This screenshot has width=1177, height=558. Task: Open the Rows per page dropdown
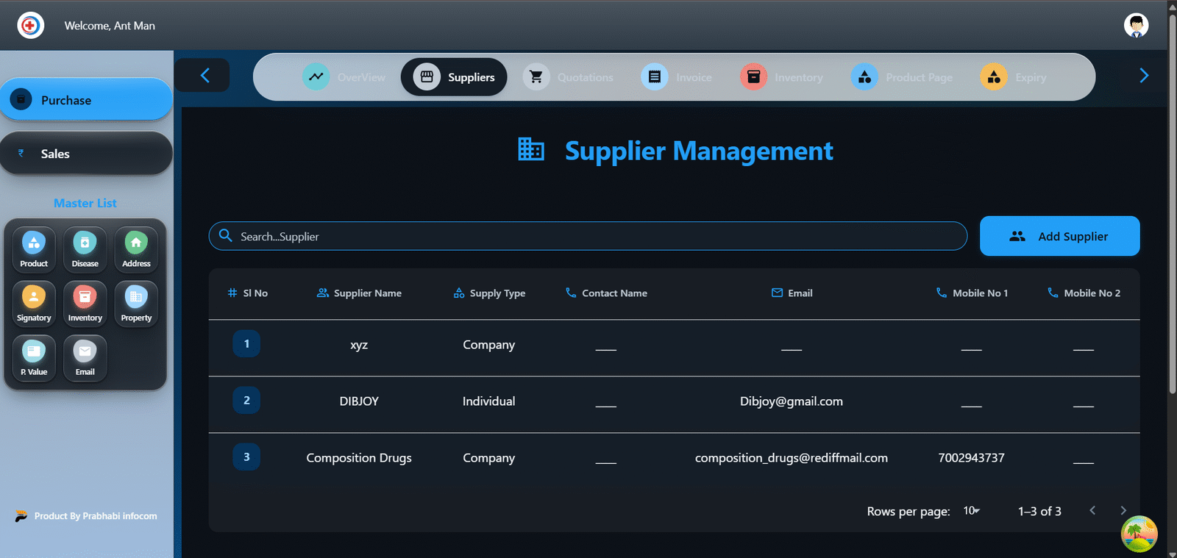tap(972, 510)
